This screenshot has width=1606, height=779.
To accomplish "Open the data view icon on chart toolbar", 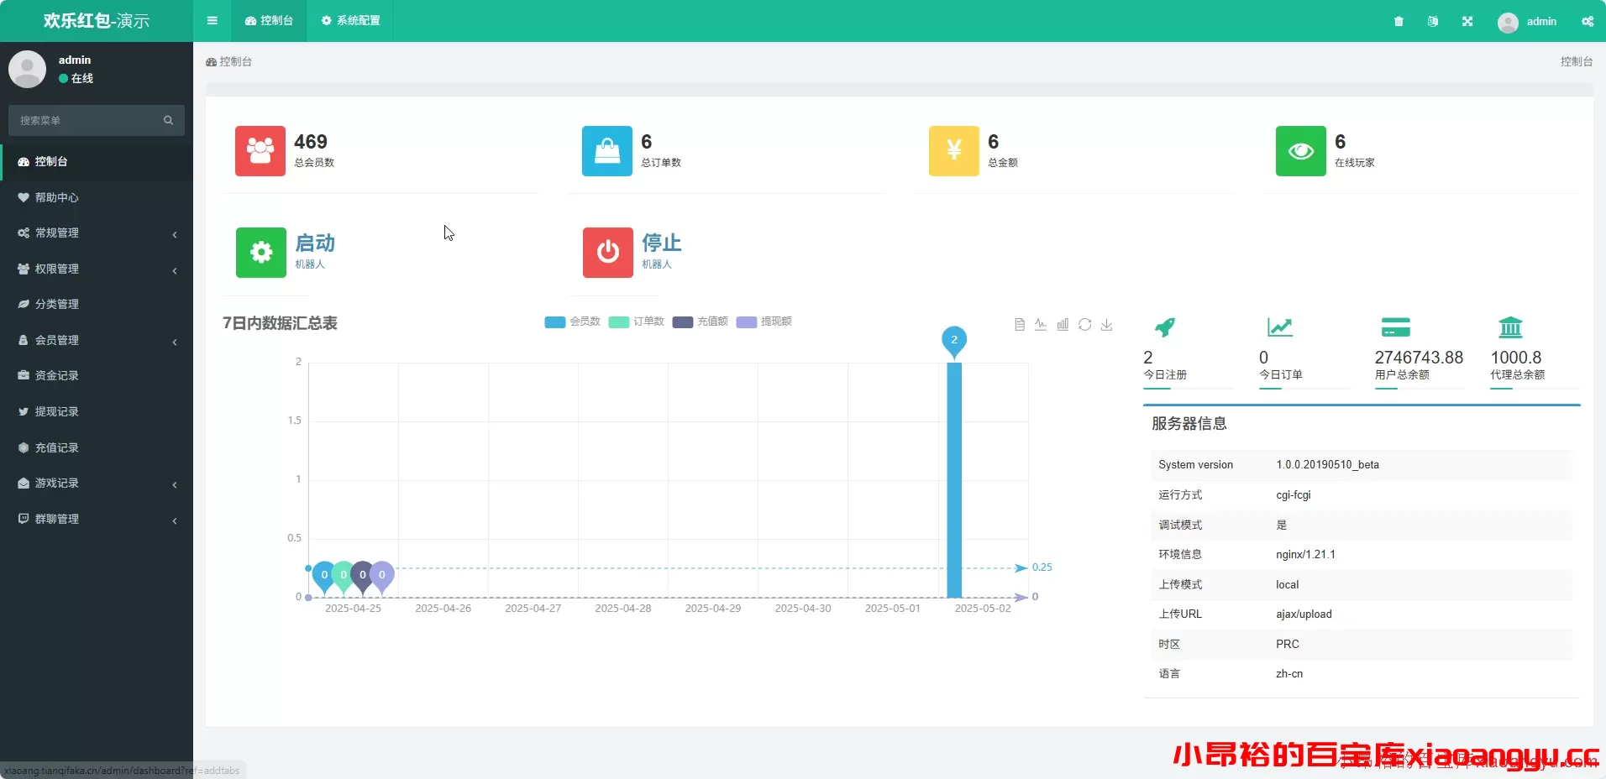I will [1019, 324].
